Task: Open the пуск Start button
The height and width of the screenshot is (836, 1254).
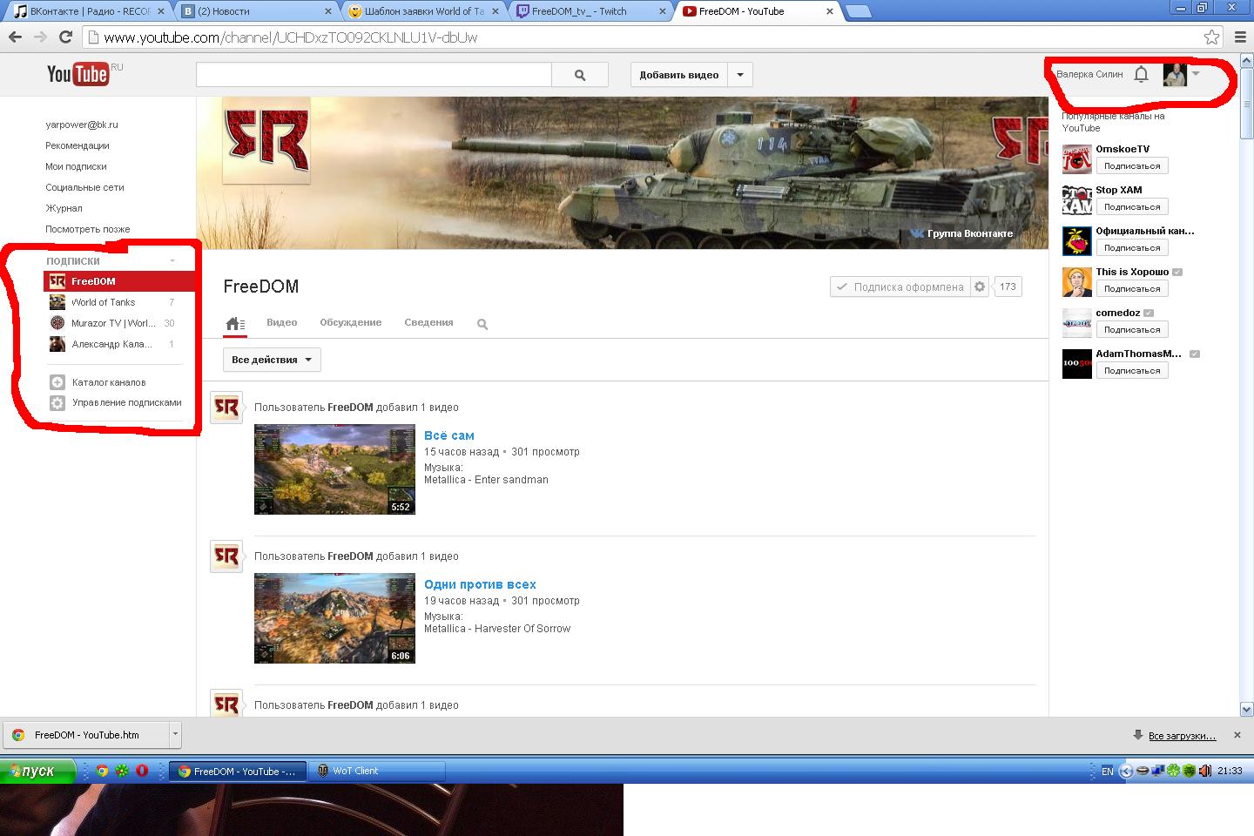Action: point(37,771)
